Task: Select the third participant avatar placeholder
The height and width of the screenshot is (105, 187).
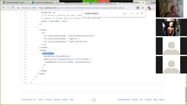Action: (x=171, y=46)
